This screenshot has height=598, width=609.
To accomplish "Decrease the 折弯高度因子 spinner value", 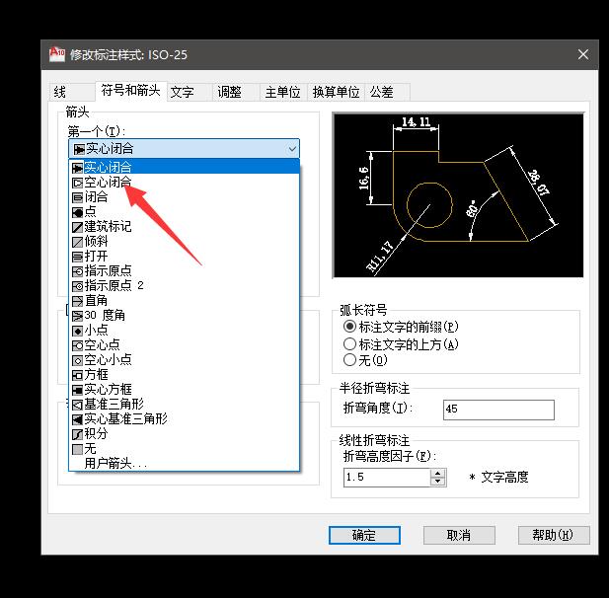I will coord(438,482).
